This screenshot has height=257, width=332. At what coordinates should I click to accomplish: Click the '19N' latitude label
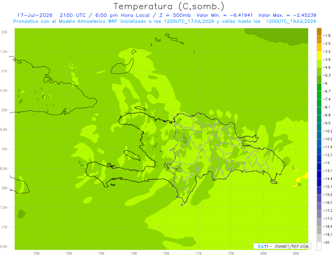(x=4, y=149)
